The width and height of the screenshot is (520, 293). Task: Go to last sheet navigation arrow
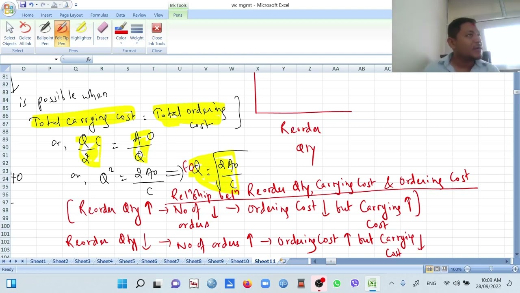click(x=22, y=261)
